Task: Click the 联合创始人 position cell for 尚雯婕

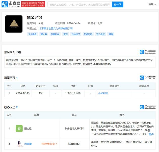Action: (x=74, y=144)
